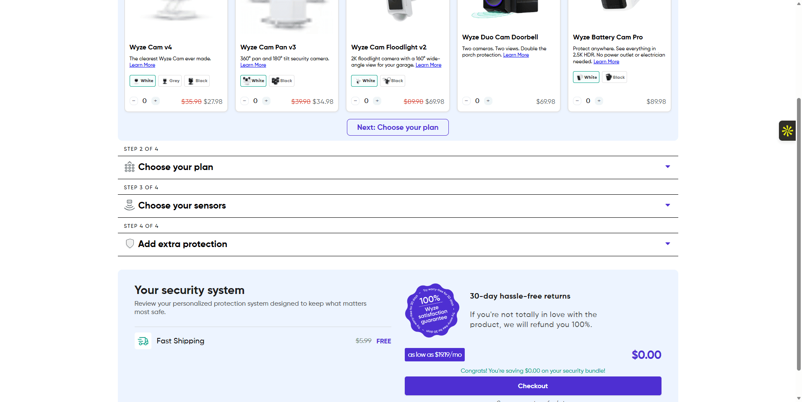Expand Choose your plan with arrow

tap(668, 167)
